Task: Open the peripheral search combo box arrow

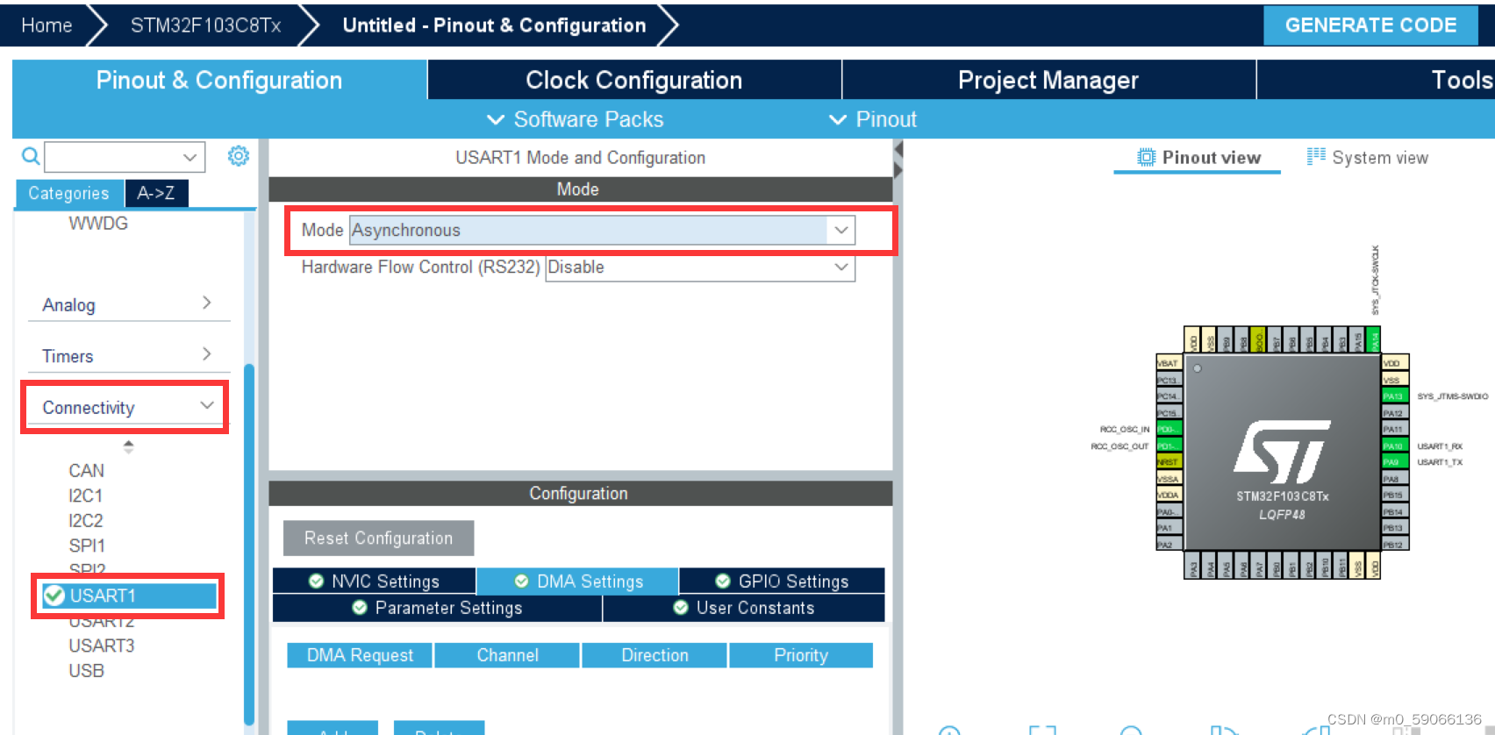Action: pyautogui.click(x=190, y=157)
